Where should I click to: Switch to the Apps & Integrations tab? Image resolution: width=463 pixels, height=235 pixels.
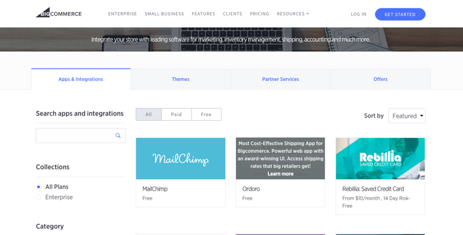[80, 79]
